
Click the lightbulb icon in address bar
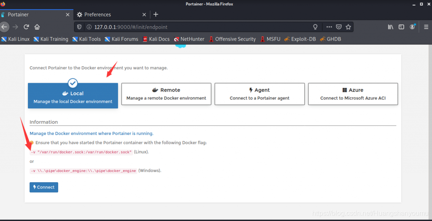316,27
